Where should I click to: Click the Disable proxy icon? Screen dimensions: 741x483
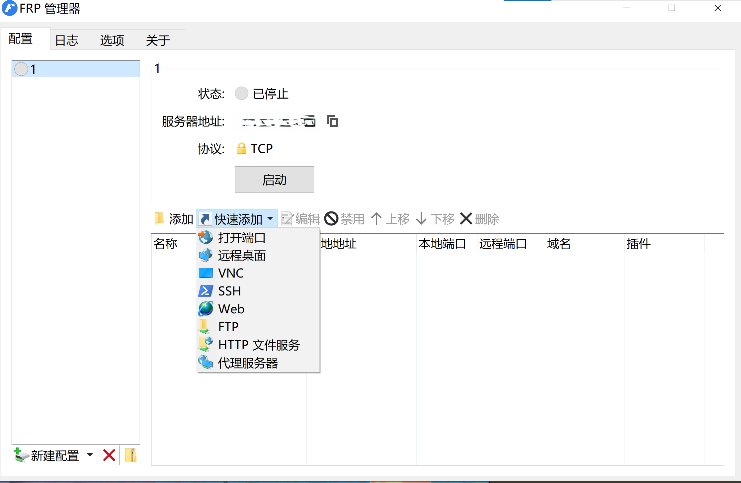(x=331, y=219)
